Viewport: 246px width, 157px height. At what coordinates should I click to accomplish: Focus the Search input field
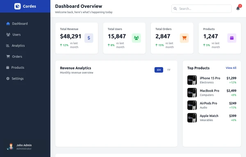point(201,9)
